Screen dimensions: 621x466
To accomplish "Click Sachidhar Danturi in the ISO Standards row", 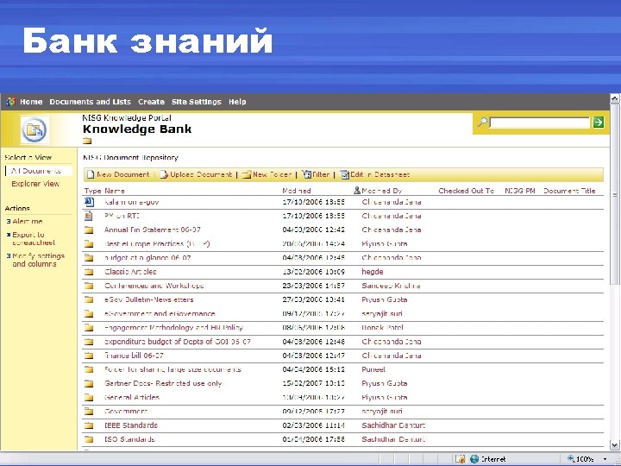I will [393, 439].
